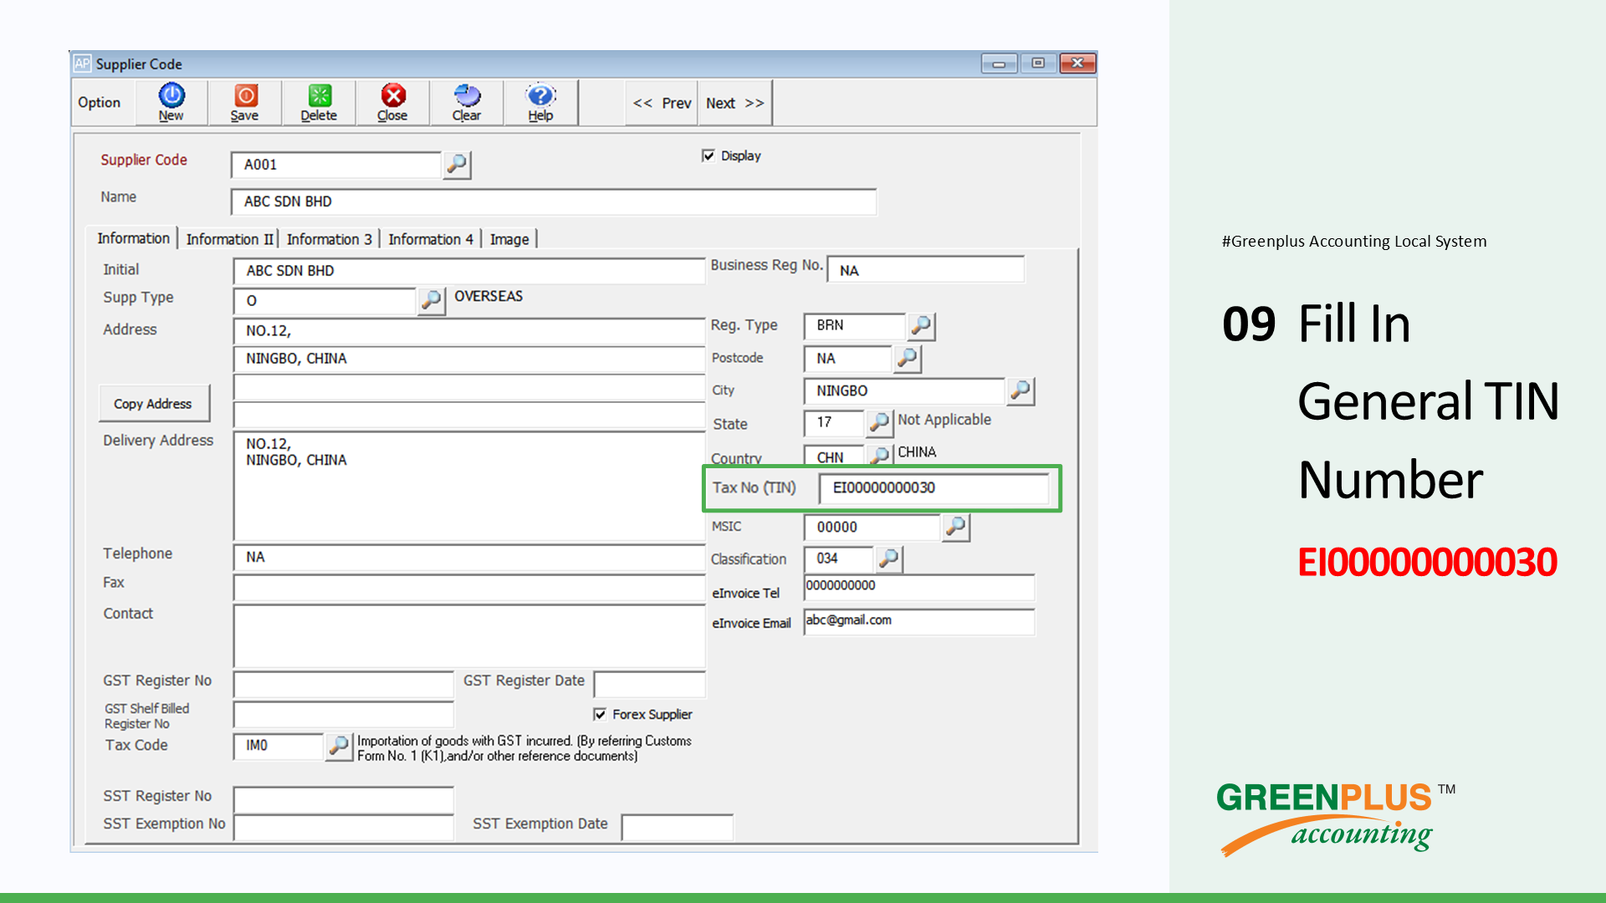The height and width of the screenshot is (903, 1606).
Task: Open the Information 4 tab
Action: 431,239
